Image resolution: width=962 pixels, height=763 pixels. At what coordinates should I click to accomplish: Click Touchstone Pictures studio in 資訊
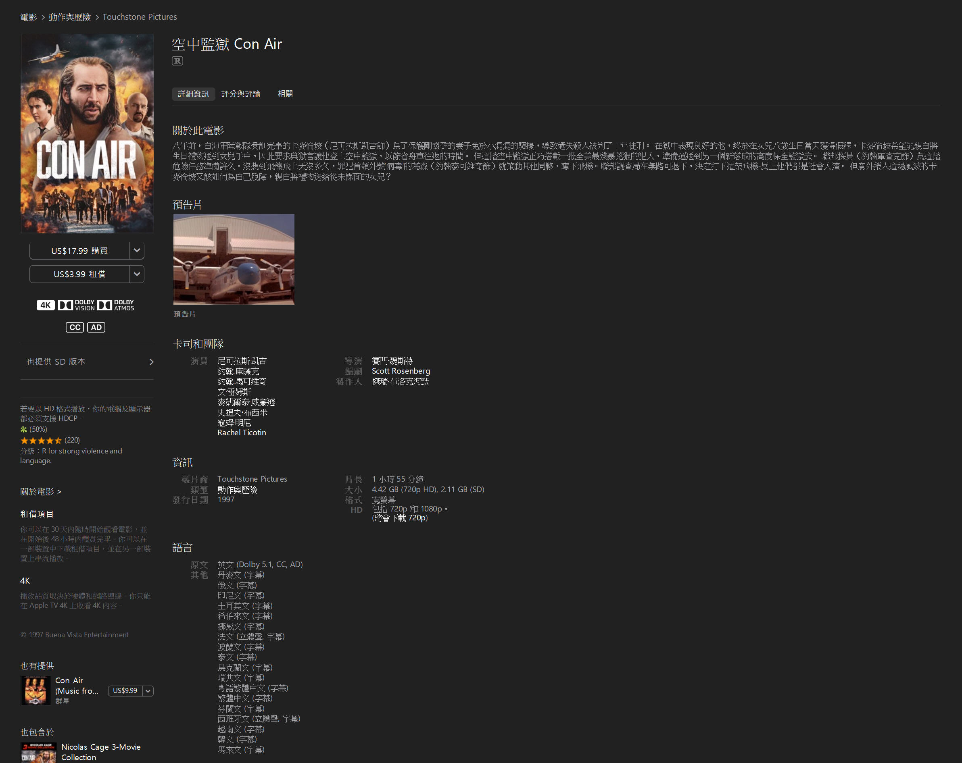point(252,479)
